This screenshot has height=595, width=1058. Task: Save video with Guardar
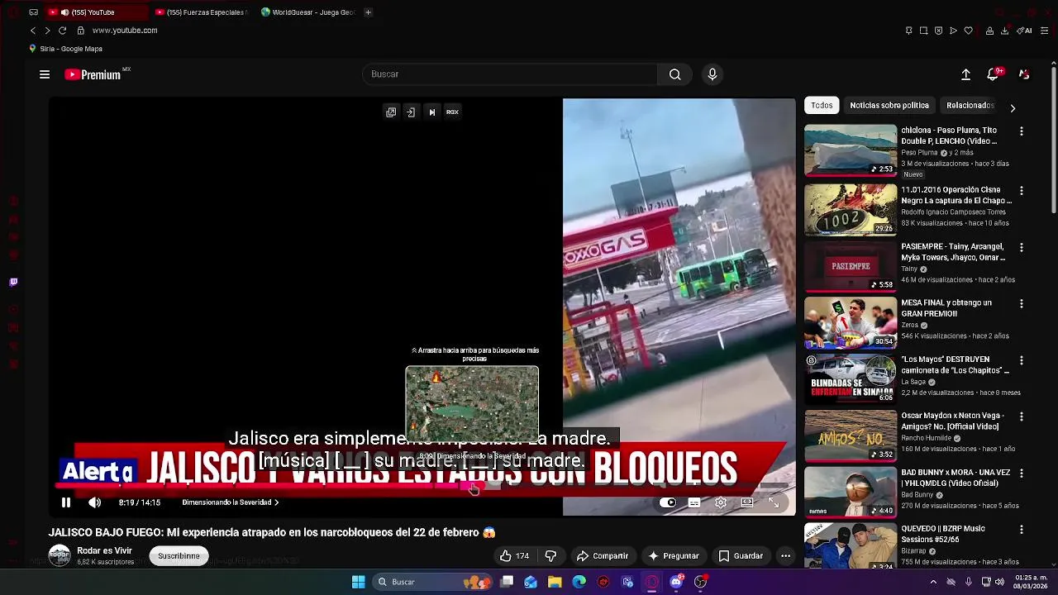point(741,556)
